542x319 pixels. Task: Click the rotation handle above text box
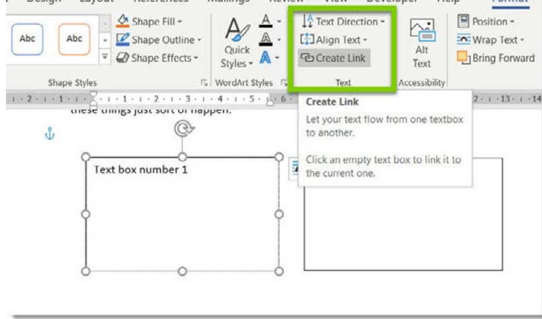184,129
